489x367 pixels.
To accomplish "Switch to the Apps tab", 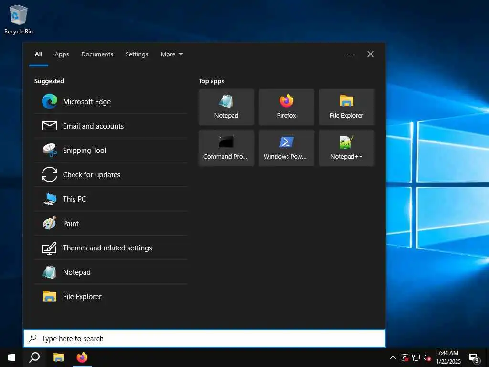I will tap(62, 54).
